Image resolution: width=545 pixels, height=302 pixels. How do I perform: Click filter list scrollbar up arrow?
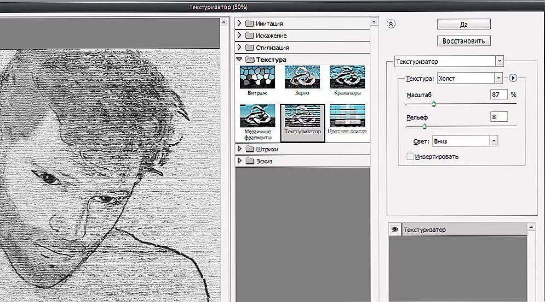(374, 22)
